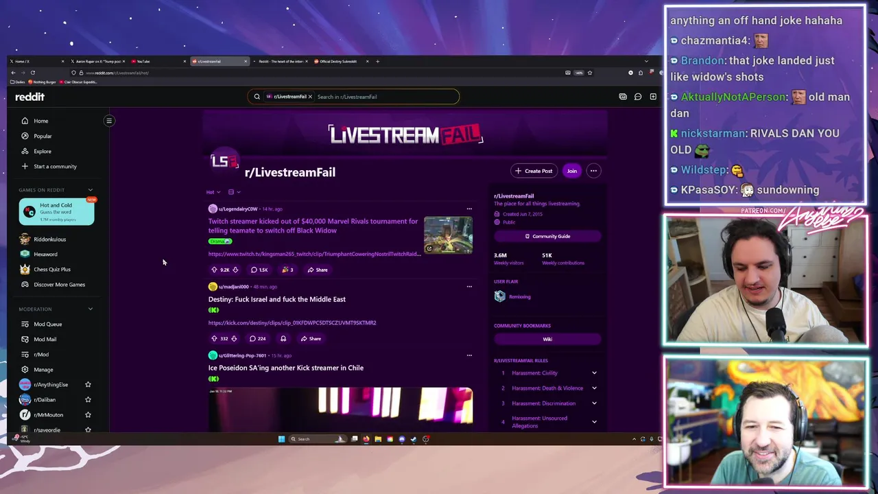Remove r/LivestreamFail search scope chip

click(x=310, y=97)
